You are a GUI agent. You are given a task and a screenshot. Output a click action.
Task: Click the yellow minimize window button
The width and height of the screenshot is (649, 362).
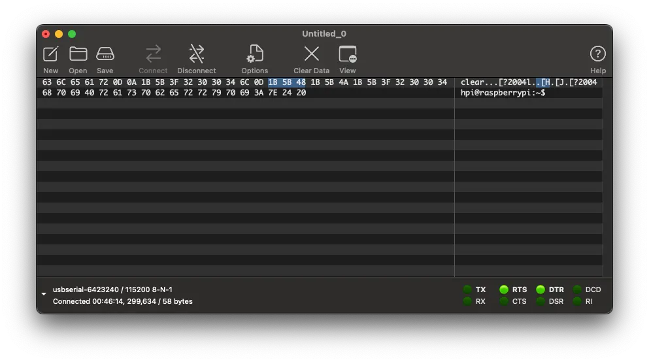59,34
